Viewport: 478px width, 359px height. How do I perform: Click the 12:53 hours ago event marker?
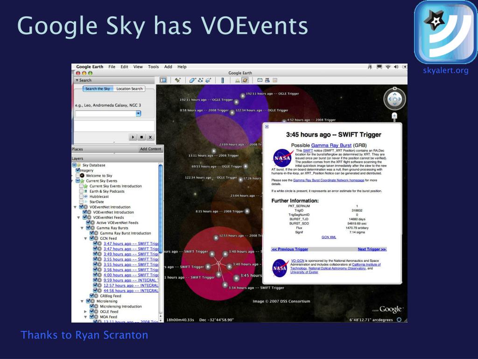(216, 237)
